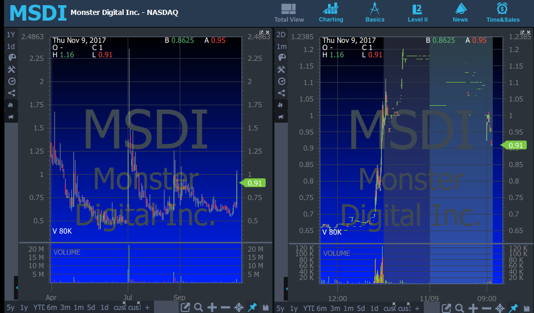The height and width of the screenshot is (313, 534).
Task: Open the Total View layout
Action: coord(289,12)
